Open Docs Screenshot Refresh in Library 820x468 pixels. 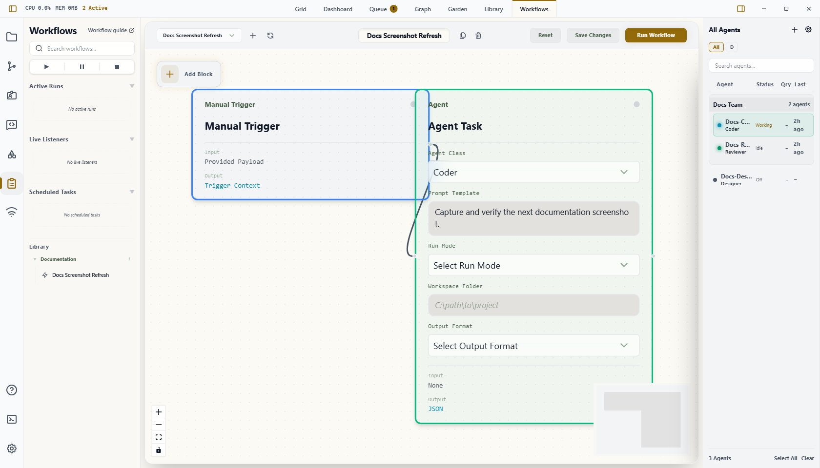pos(81,275)
